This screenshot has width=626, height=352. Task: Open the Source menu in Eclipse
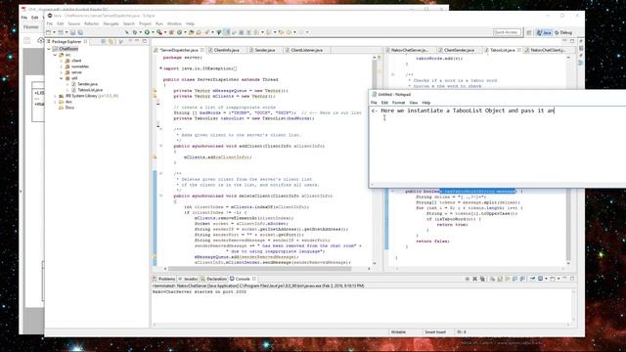click(x=74, y=23)
